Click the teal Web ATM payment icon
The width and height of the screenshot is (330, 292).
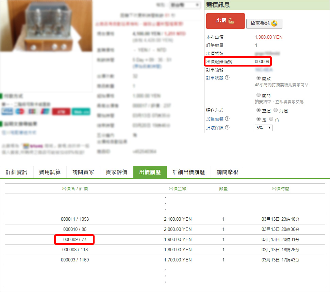pyautogui.click(x=81, y=111)
